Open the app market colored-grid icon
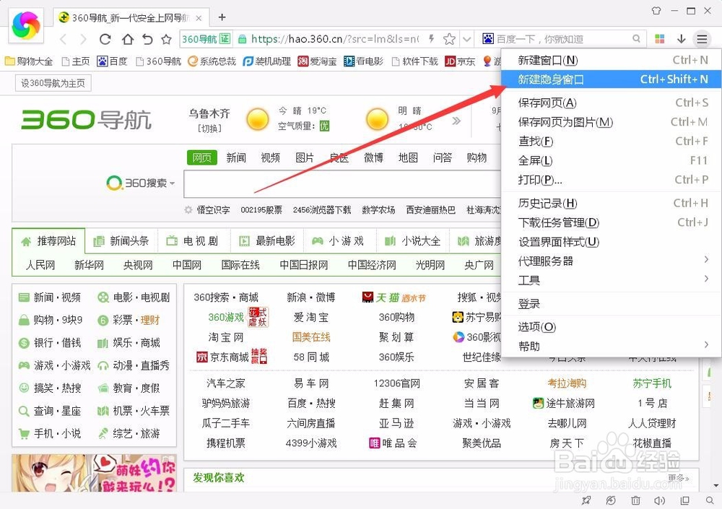The width and height of the screenshot is (722, 509). [x=660, y=38]
